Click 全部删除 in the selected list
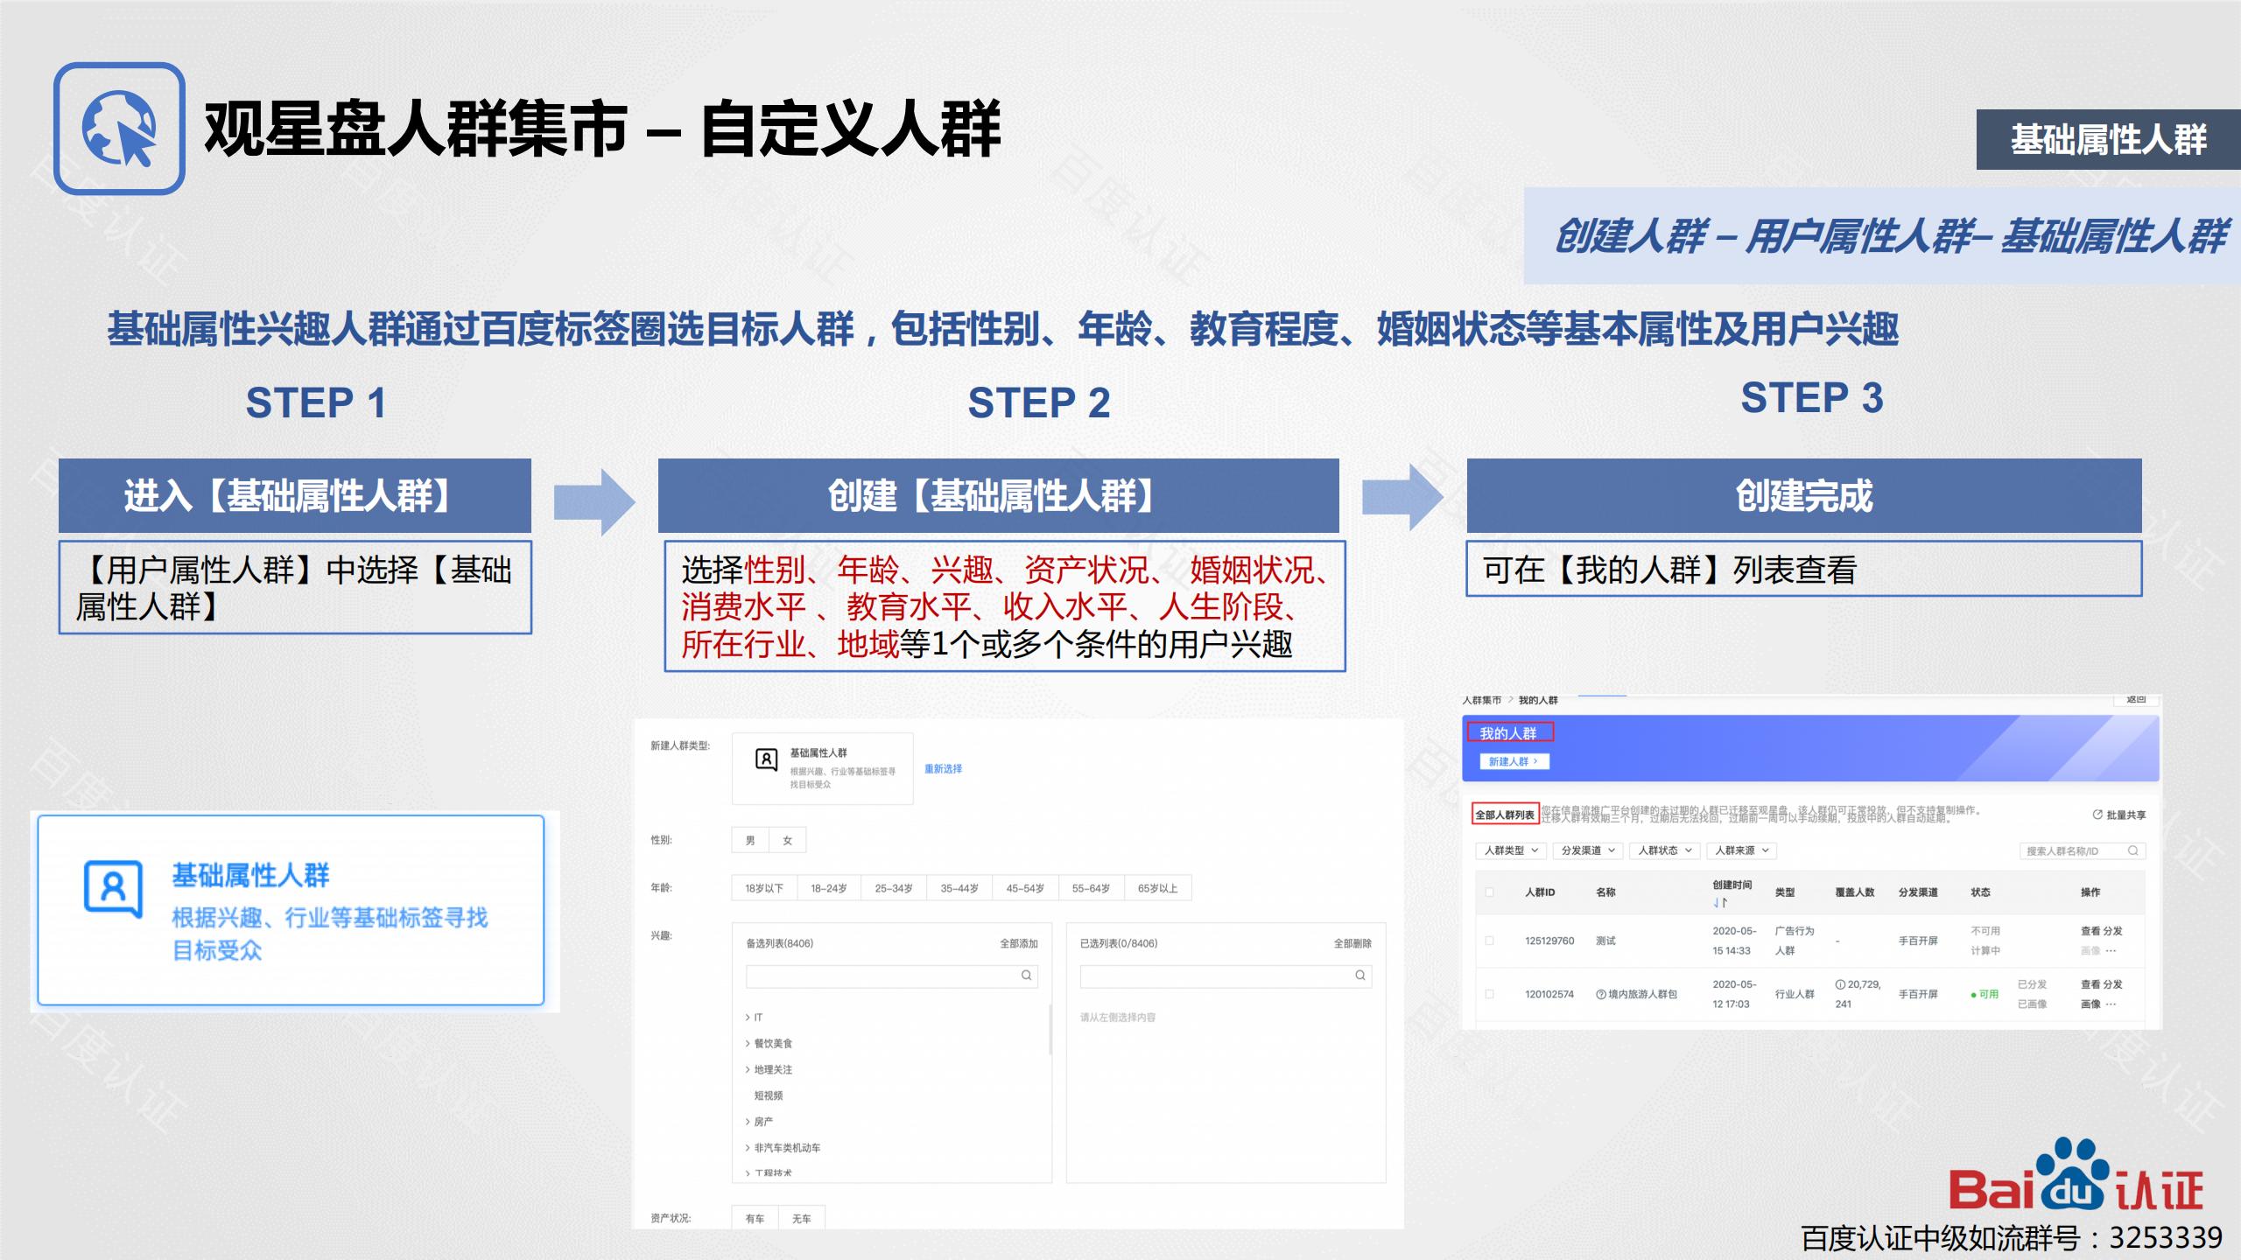The image size is (2241, 1260). pos(1352,943)
